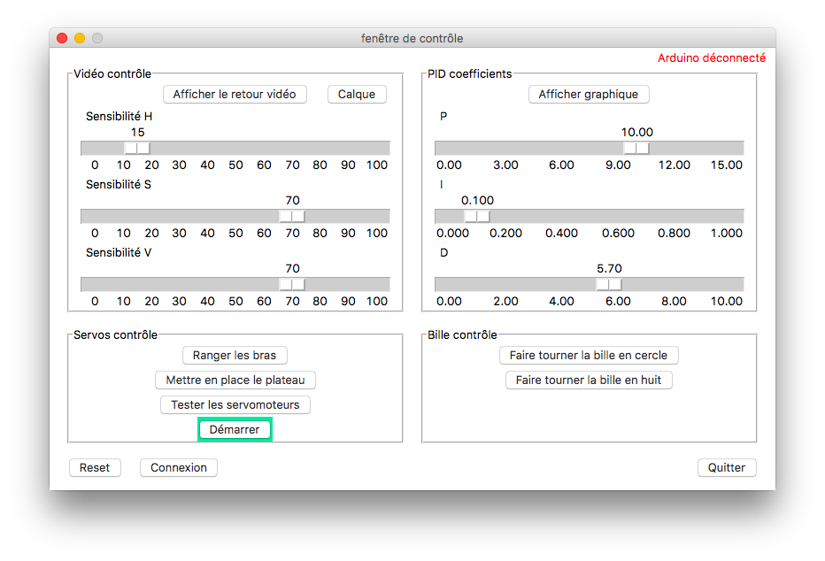Start Faire tourner la bille en cercle
This screenshot has width=825, height=561.
589,356
